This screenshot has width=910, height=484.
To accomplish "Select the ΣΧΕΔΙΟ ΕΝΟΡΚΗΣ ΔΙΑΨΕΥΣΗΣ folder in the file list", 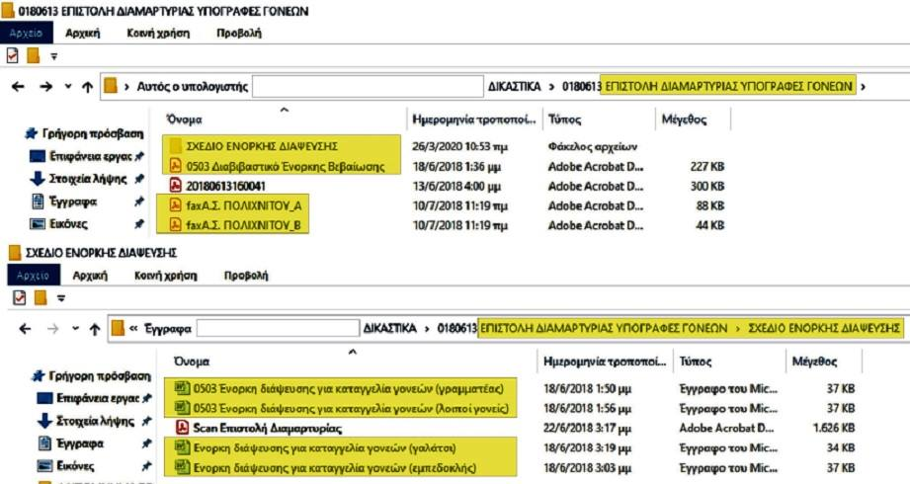I will pyautogui.click(x=262, y=146).
